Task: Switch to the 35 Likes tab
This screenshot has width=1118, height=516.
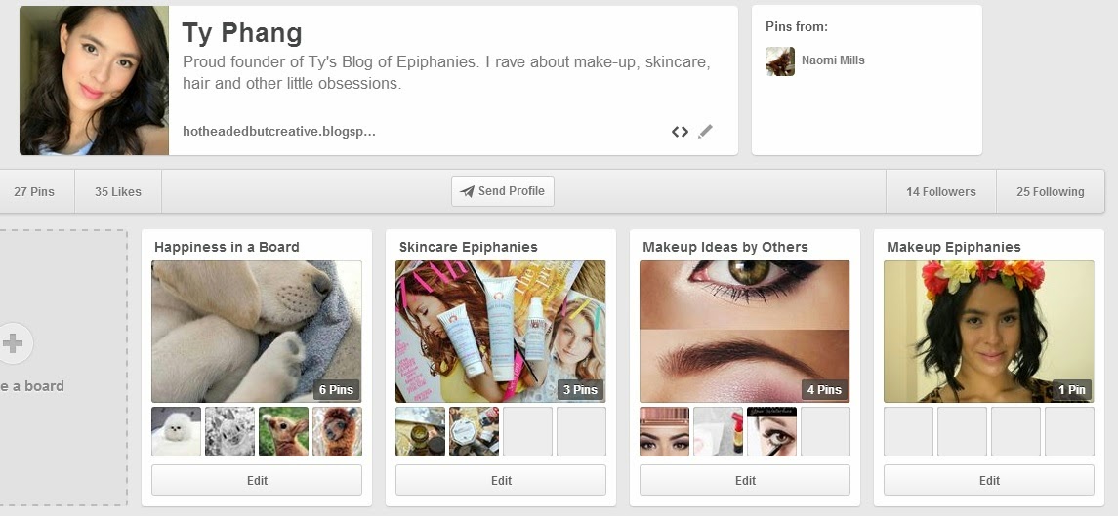Action: coord(118,192)
